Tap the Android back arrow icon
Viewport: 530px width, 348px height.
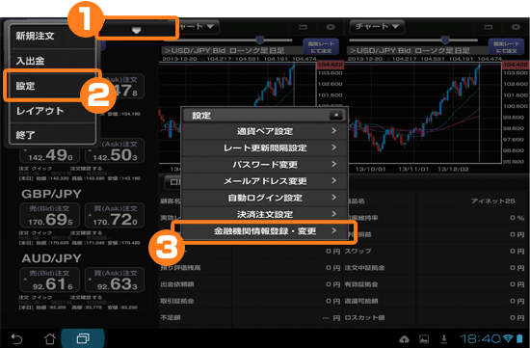click(x=16, y=338)
